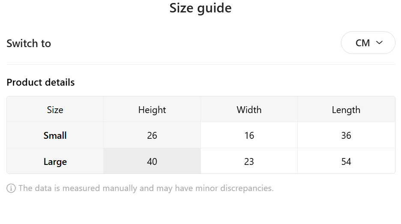
Task: Click the Product details heading
Action: (41, 82)
